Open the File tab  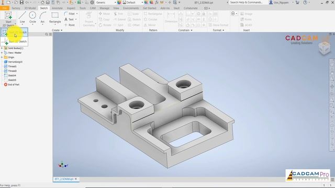(5, 8)
